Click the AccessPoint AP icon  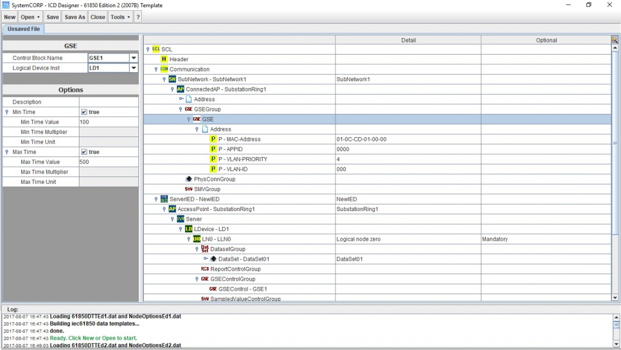tap(172, 209)
